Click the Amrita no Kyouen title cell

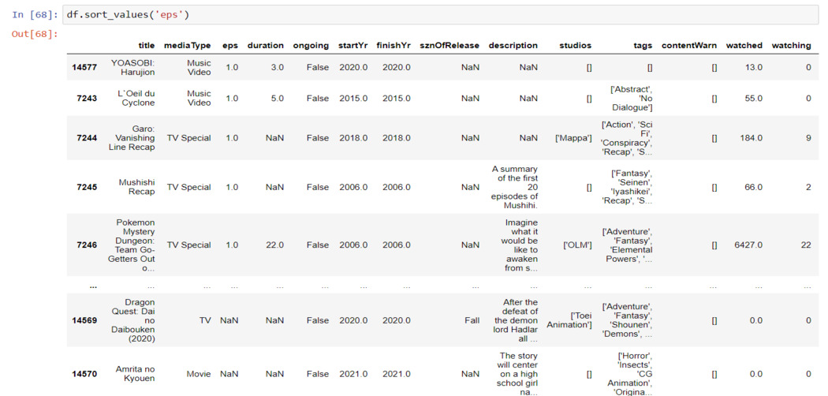(133, 374)
